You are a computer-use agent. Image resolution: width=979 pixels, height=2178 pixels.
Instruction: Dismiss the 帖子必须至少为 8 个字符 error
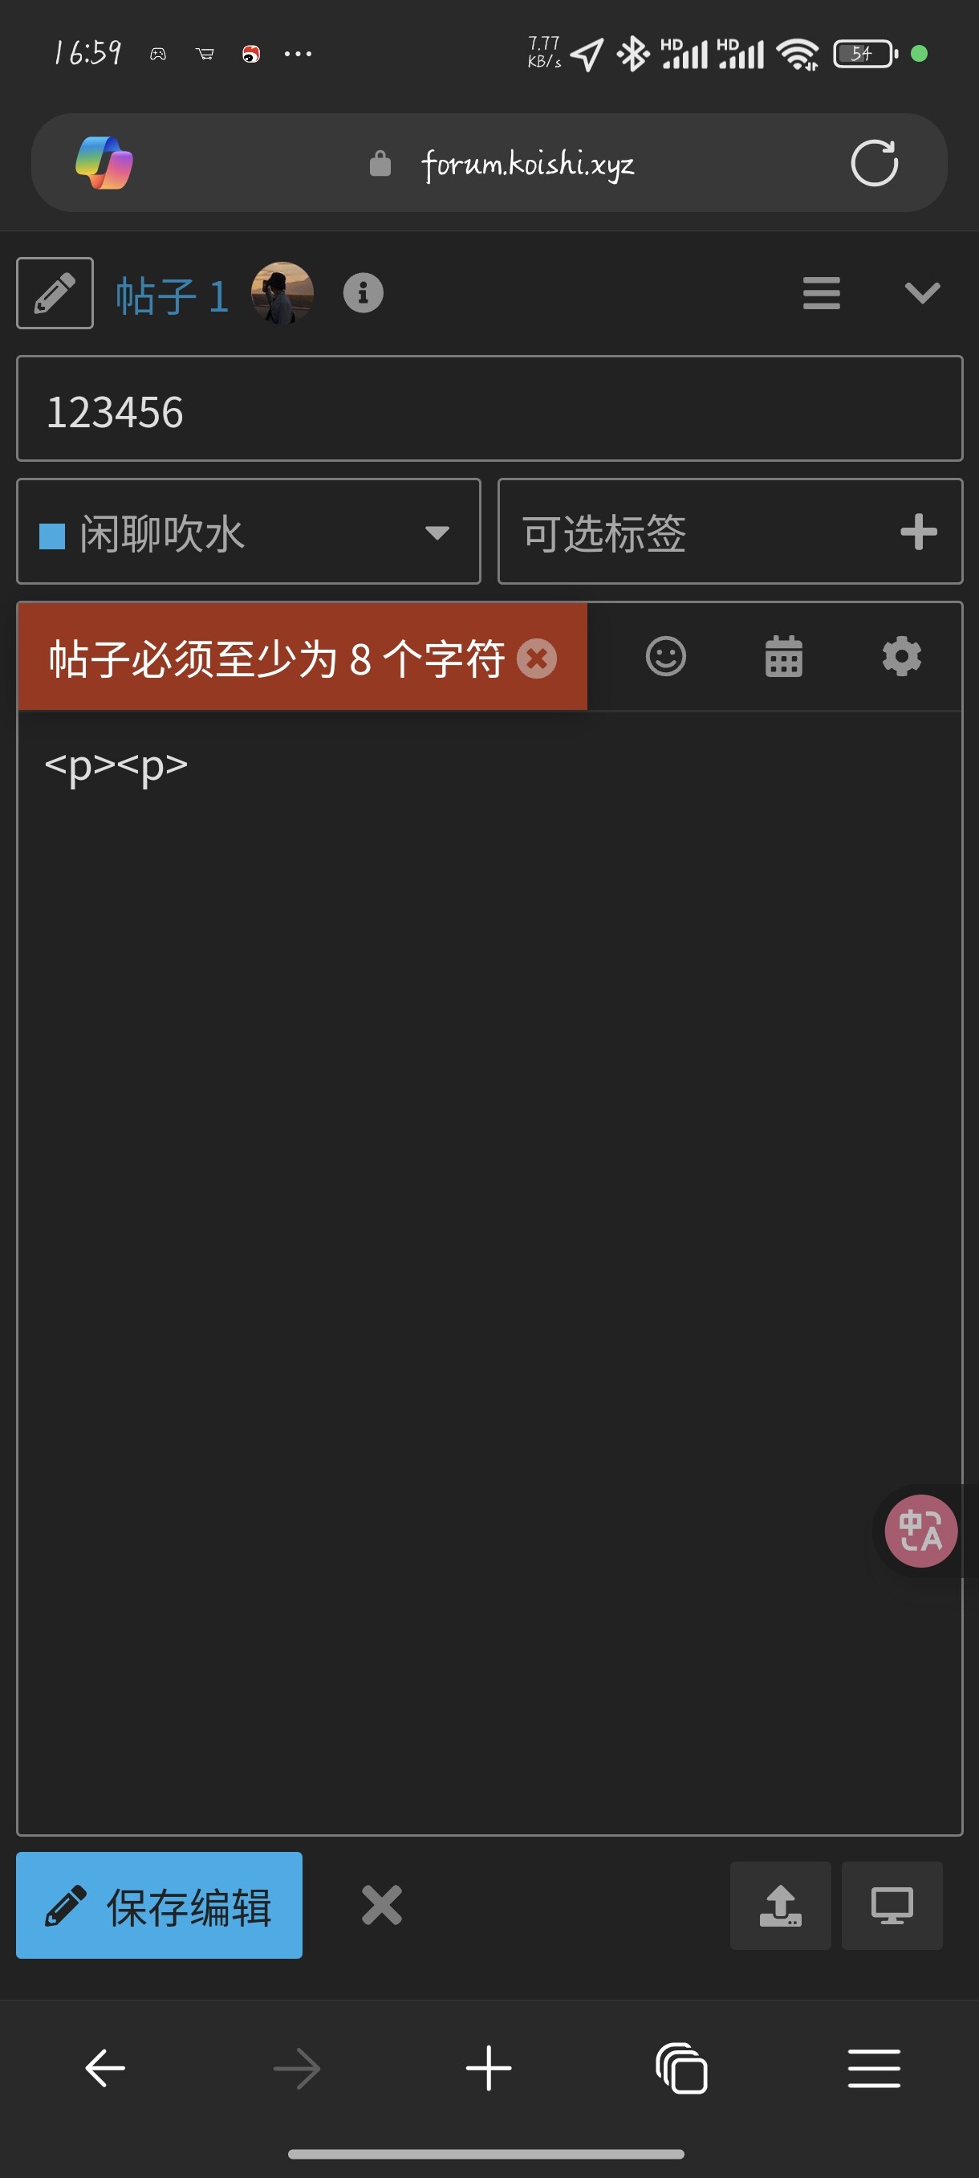[537, 658]
